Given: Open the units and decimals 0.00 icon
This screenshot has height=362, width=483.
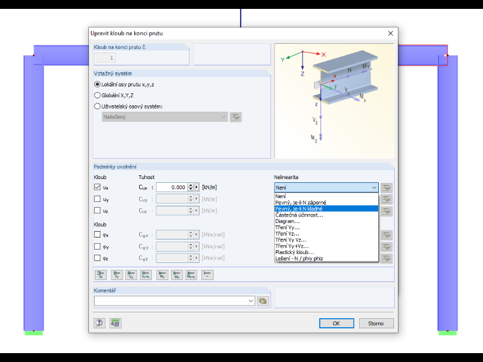Looking at the screenshot, I should click(116, 323).
